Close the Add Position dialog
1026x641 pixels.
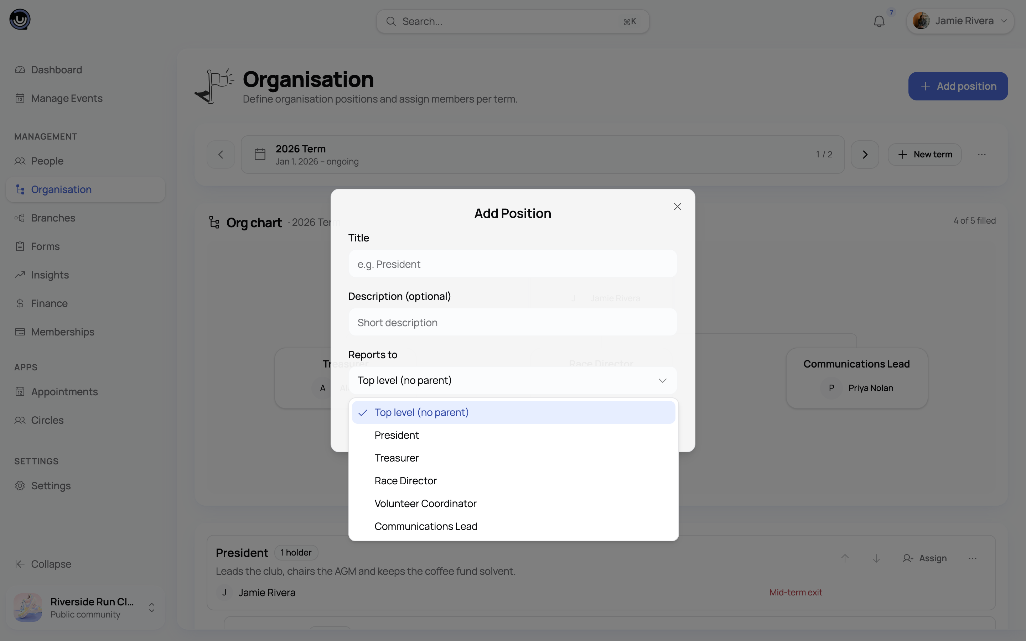[677, 207]
